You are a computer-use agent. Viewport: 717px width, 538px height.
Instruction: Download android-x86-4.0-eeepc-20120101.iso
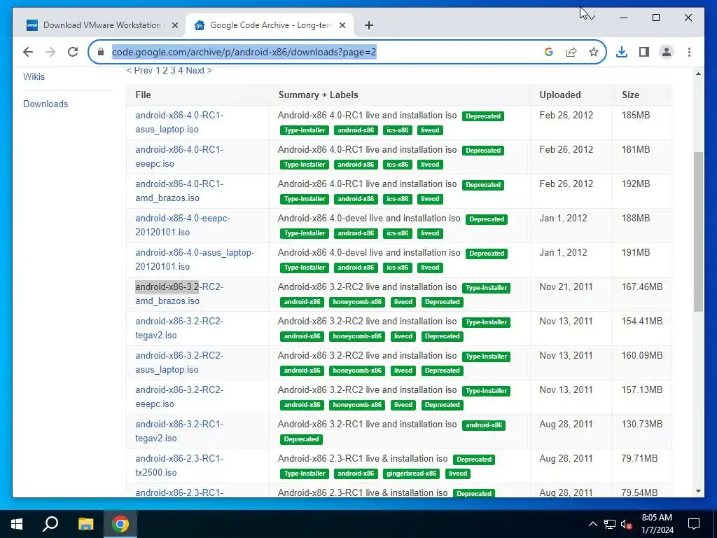pyautogui.click(x=183, y=225)
